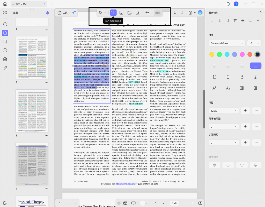
Task: Click the 關閉 close editing button
Action: point(158,13)
